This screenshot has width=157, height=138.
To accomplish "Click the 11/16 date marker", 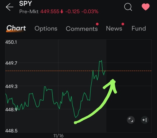I will pos(58,136).
